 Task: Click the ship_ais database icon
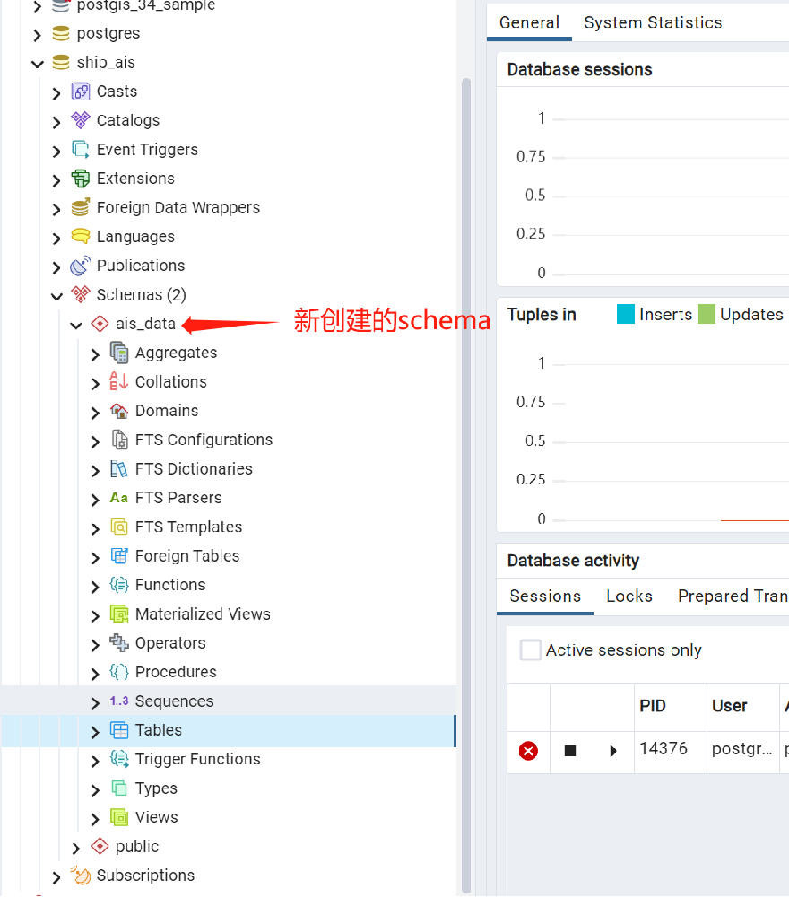[x=61, y=63]
